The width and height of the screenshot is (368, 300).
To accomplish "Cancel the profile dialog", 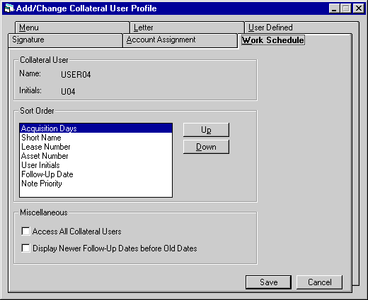I will coord(319,282).
